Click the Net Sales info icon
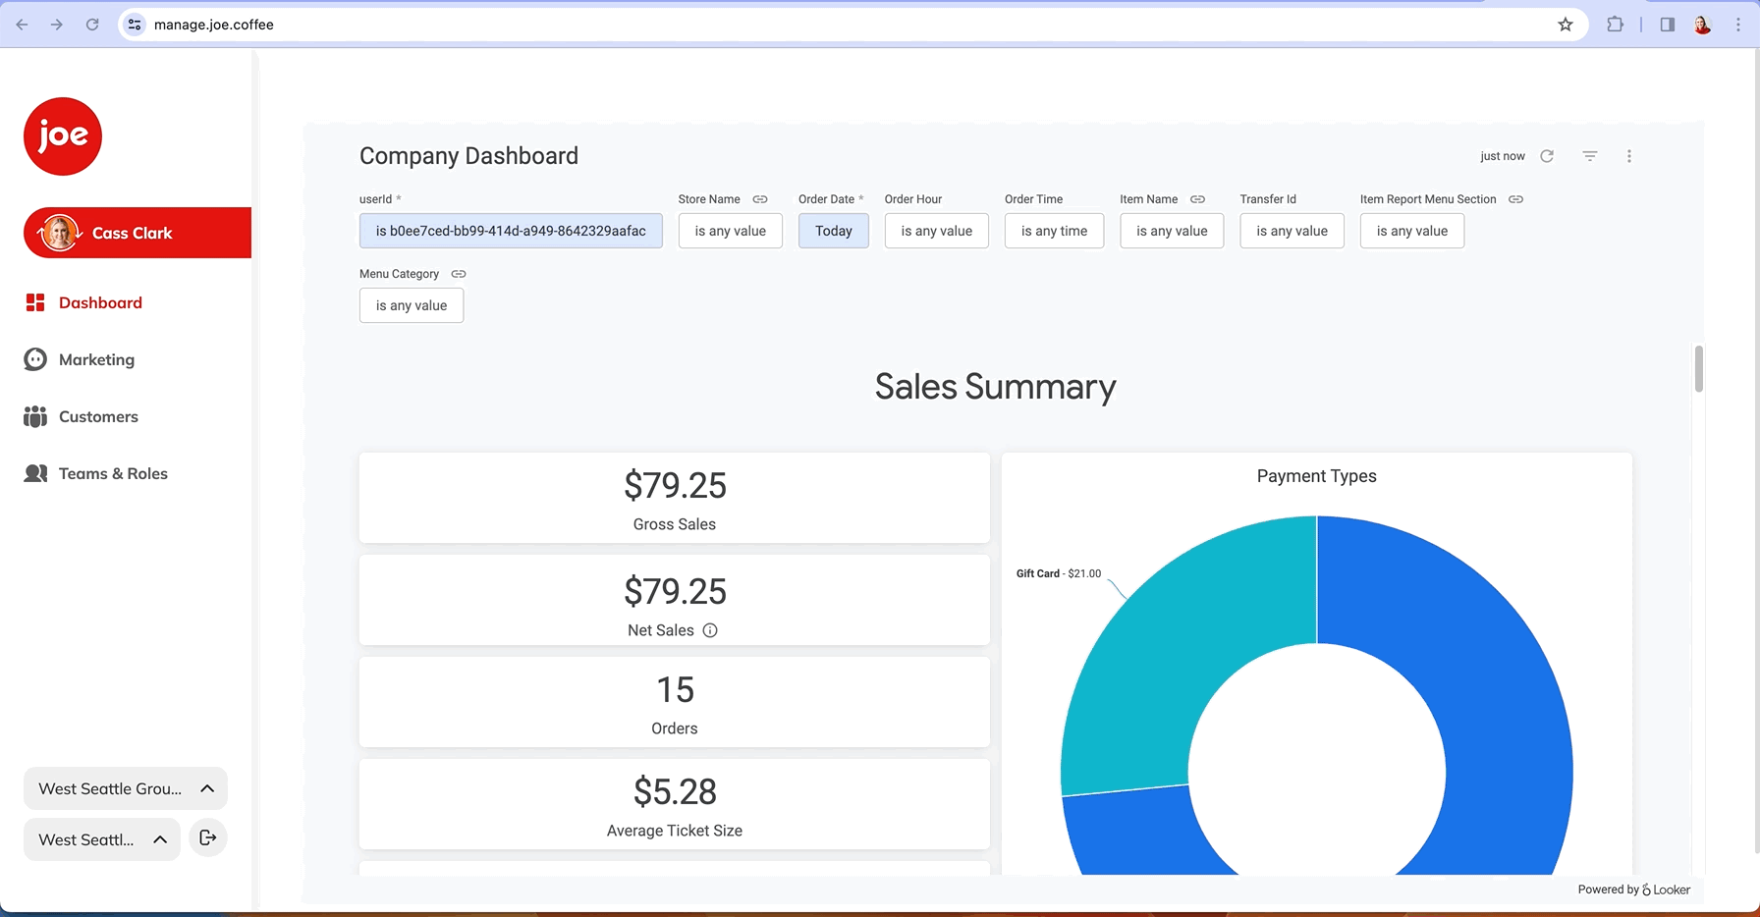The width and height of the screenshot is (1760, 917). tap(710, 630)
